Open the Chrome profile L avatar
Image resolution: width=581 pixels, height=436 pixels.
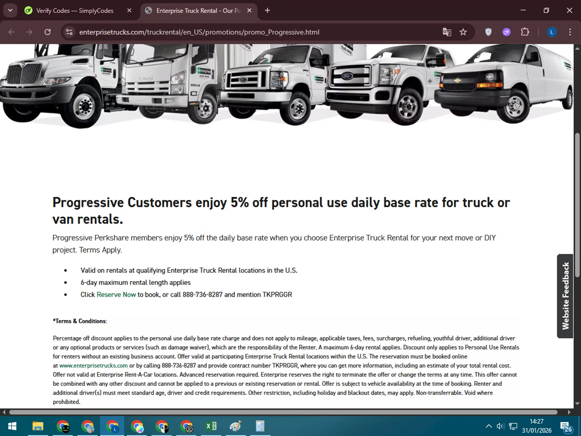(552, 32)
